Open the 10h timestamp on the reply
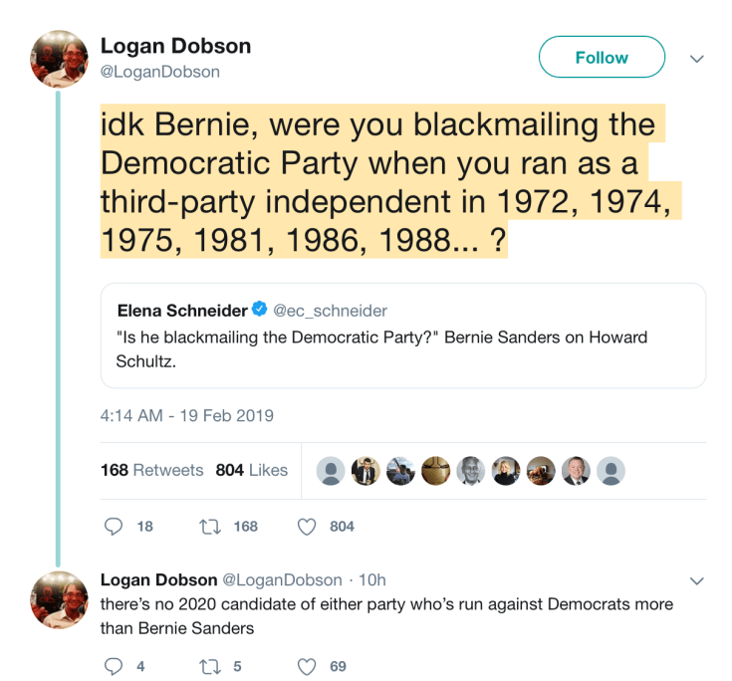732x681 pixels. [372, 579]
